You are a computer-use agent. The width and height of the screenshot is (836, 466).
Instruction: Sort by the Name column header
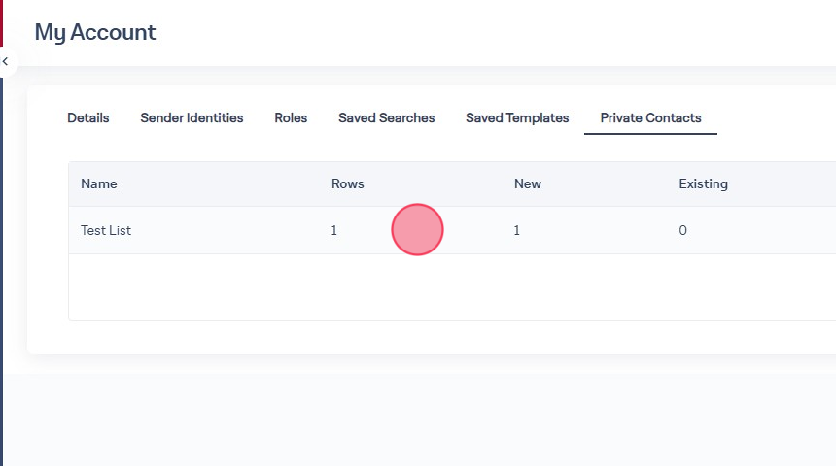pos(98,183)
